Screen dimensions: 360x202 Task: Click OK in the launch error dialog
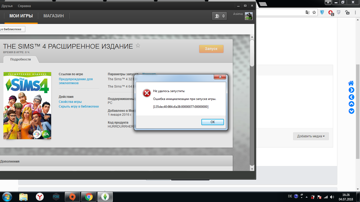coord(213,122)
